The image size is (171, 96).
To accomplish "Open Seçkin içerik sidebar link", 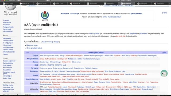I will [7, 29].
